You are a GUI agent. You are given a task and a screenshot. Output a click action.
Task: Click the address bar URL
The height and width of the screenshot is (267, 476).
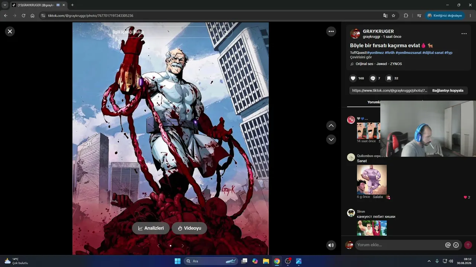coord(90,16)
